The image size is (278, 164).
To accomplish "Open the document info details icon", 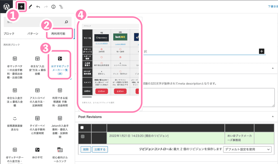I will [53, 7].
